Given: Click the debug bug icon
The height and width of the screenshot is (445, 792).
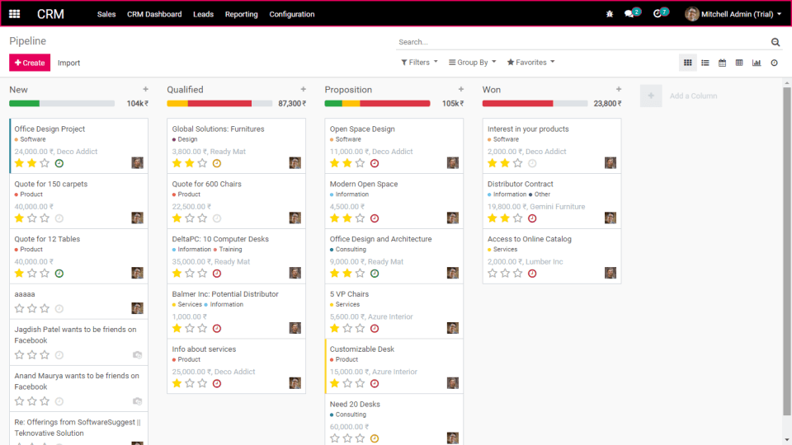Looking at the screenshot, I should pyautogui.click(x=610, y=14).
